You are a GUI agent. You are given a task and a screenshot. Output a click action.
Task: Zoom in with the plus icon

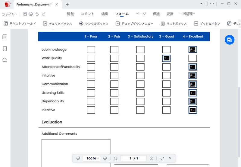click(x=105, y=158)
